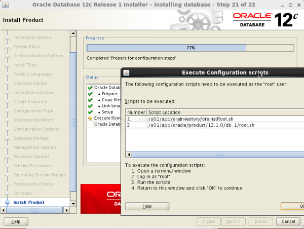Click green checkmark beside Prepare

click(90, 94)
